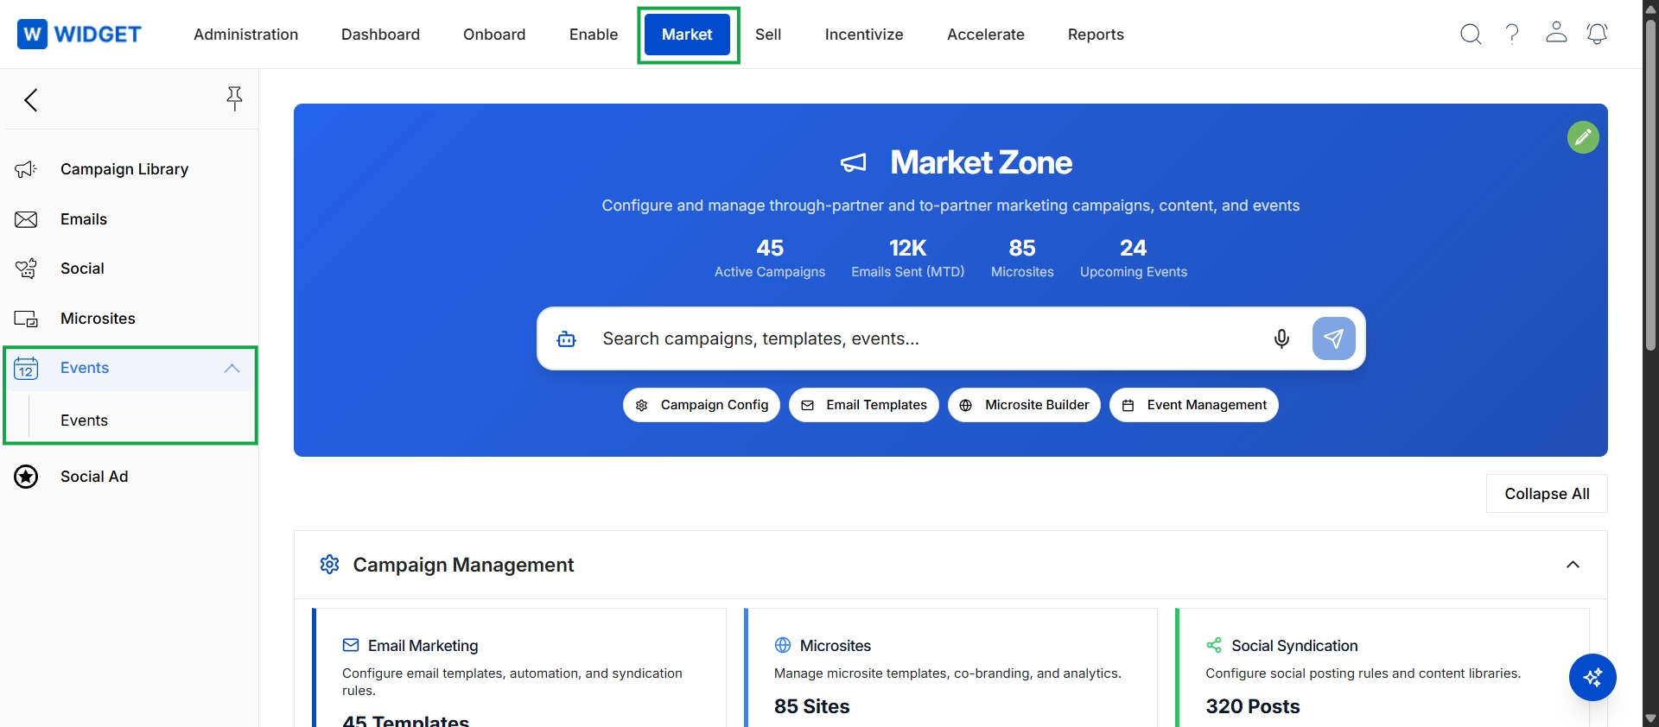Click the Events calendar icon in sidebar
This screenshot has width=1659, height=727.
pos(26,369)
